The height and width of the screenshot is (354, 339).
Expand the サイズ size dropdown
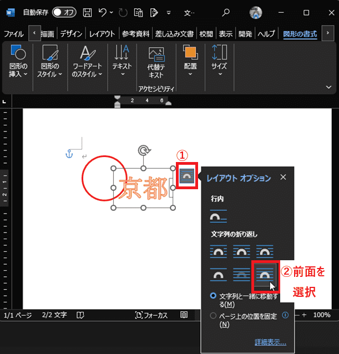pos(219,62)
